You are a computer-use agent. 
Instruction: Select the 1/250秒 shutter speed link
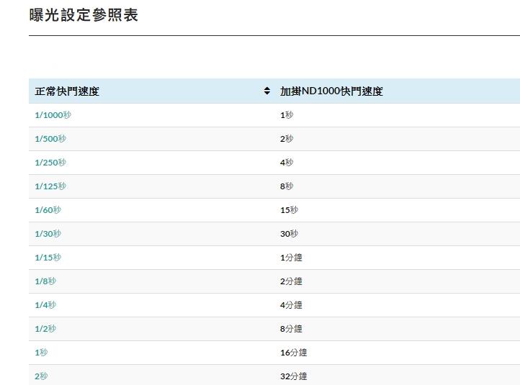[50, 163]
